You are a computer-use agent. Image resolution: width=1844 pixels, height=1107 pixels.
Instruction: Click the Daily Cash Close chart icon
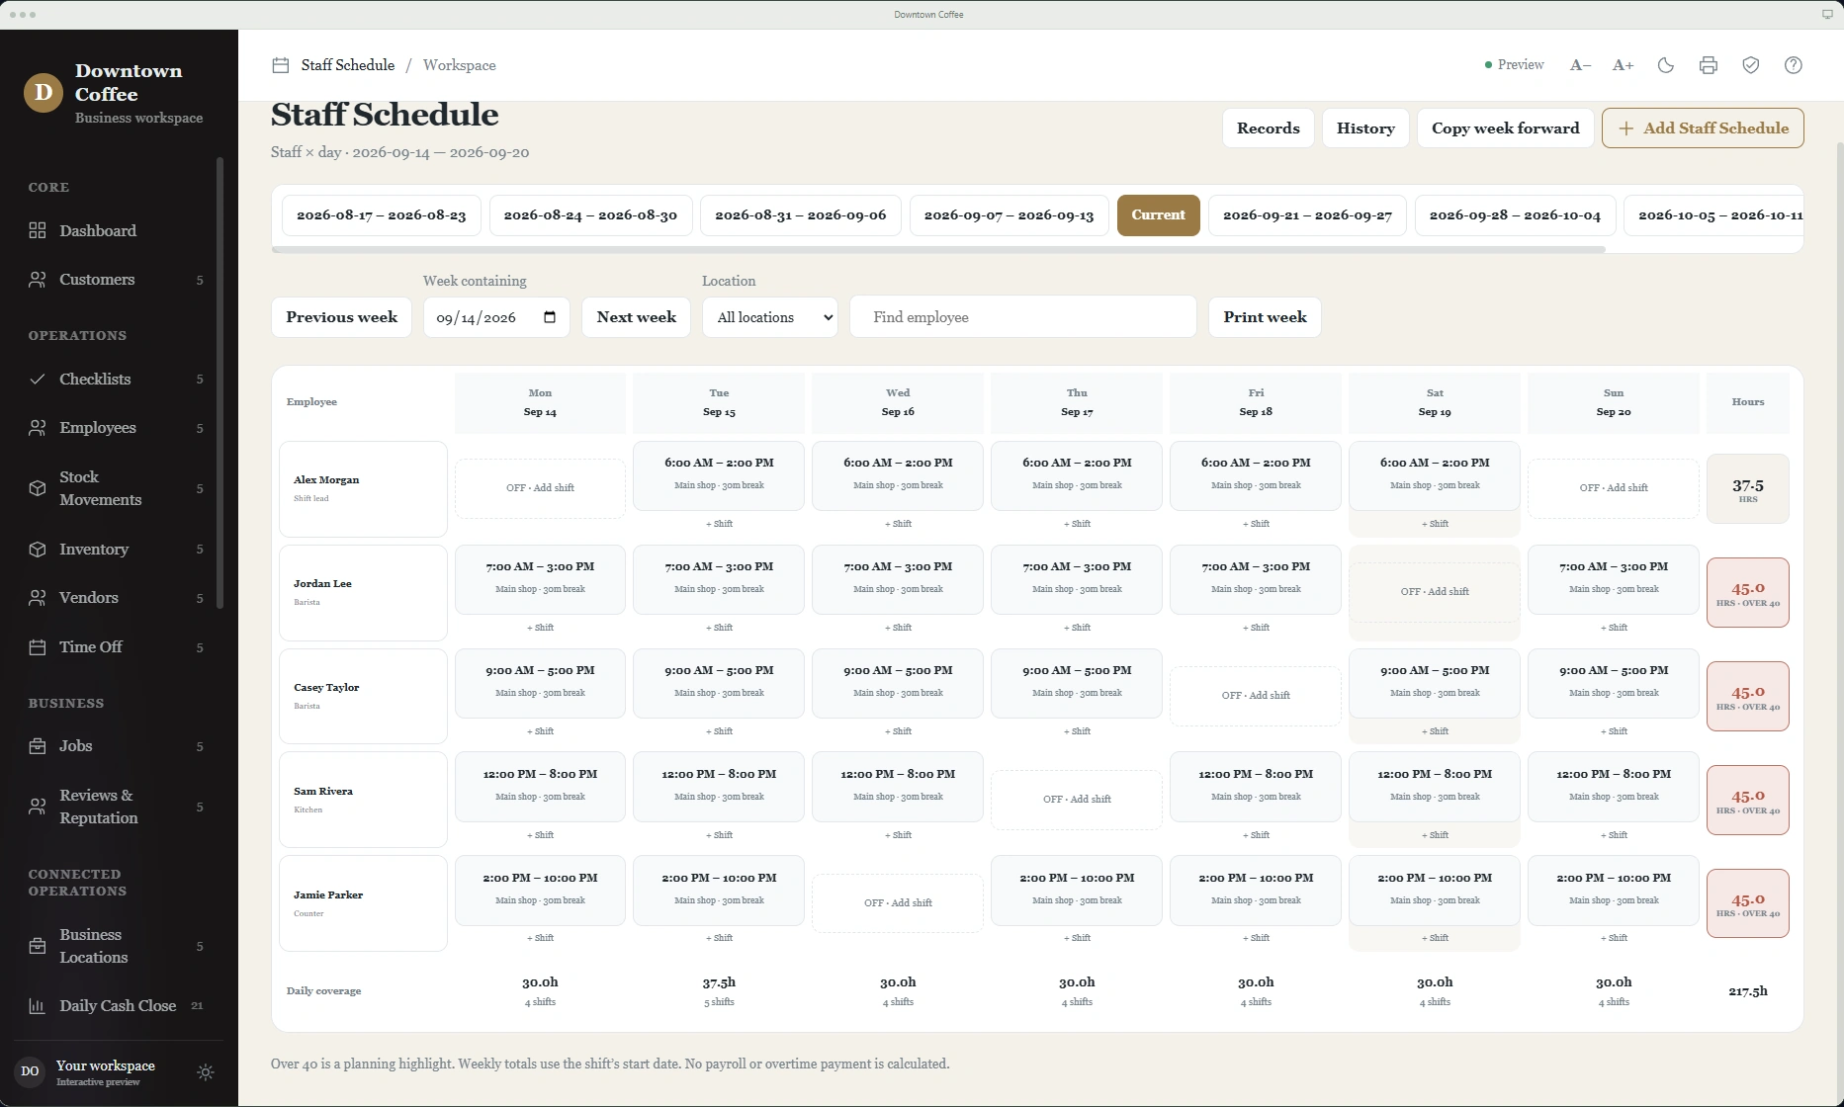coord(38,1006)
